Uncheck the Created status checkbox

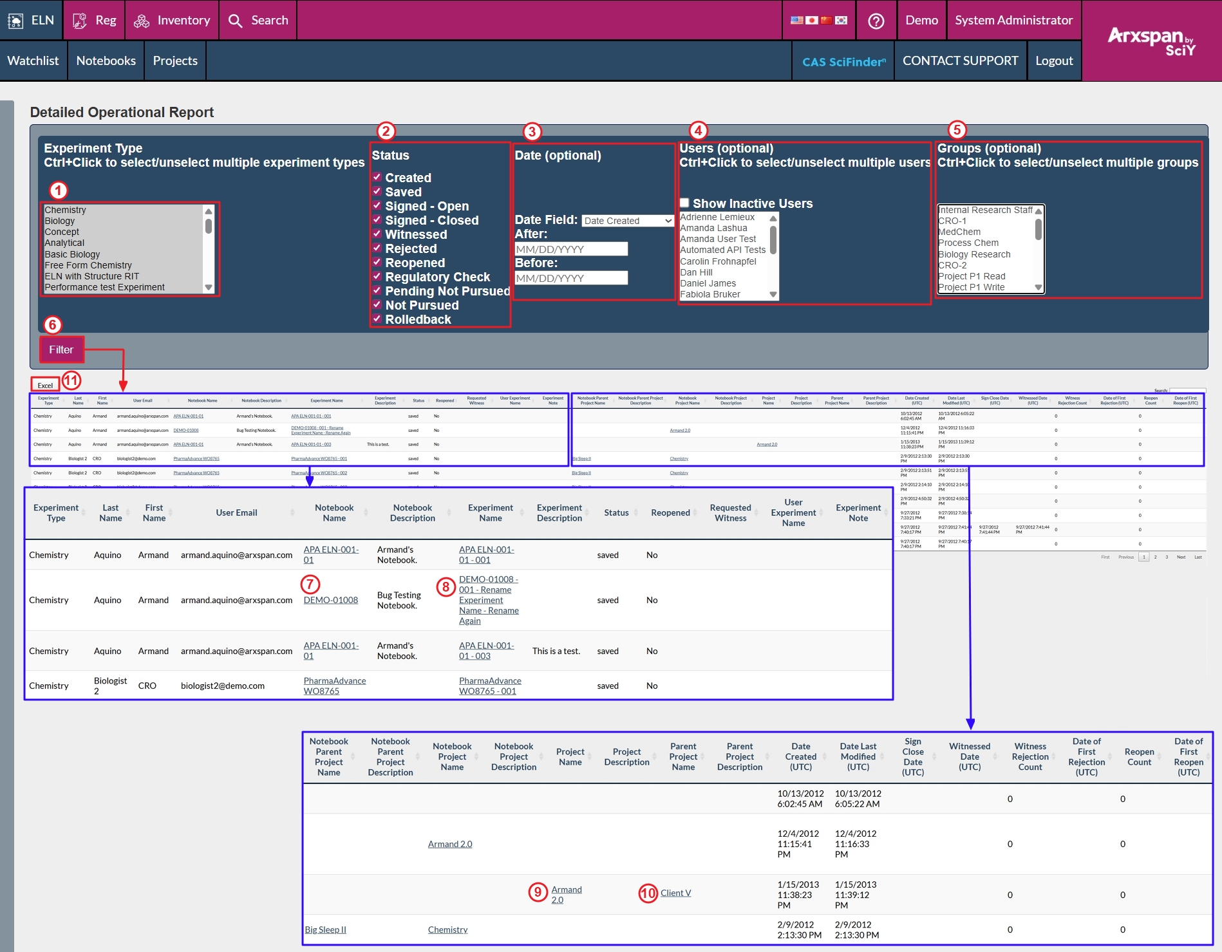(x=377, y=177)
